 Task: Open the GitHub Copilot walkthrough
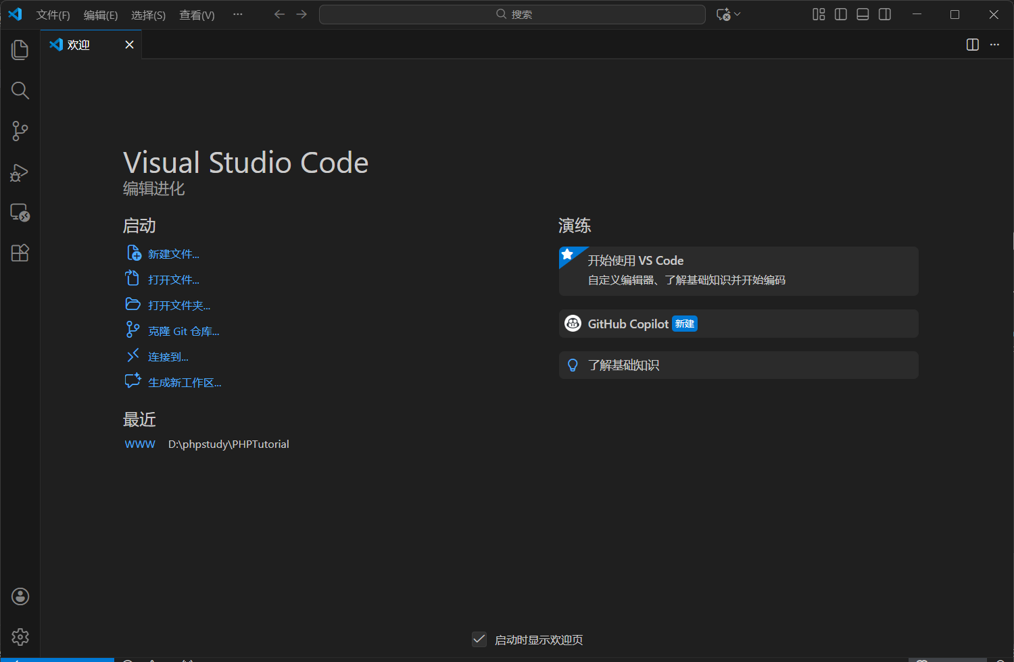coord(738,324)
